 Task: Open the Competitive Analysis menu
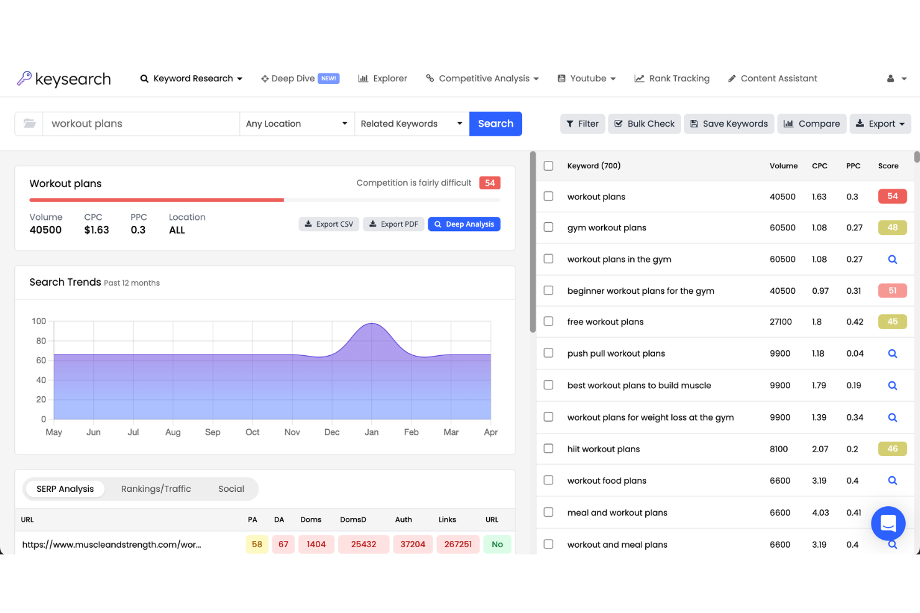[482, 78]
